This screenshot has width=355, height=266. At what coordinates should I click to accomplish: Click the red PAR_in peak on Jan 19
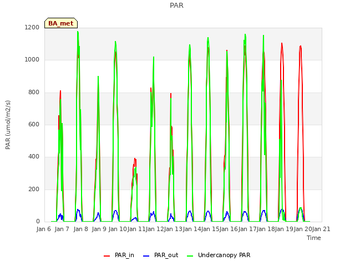point(282,43)
